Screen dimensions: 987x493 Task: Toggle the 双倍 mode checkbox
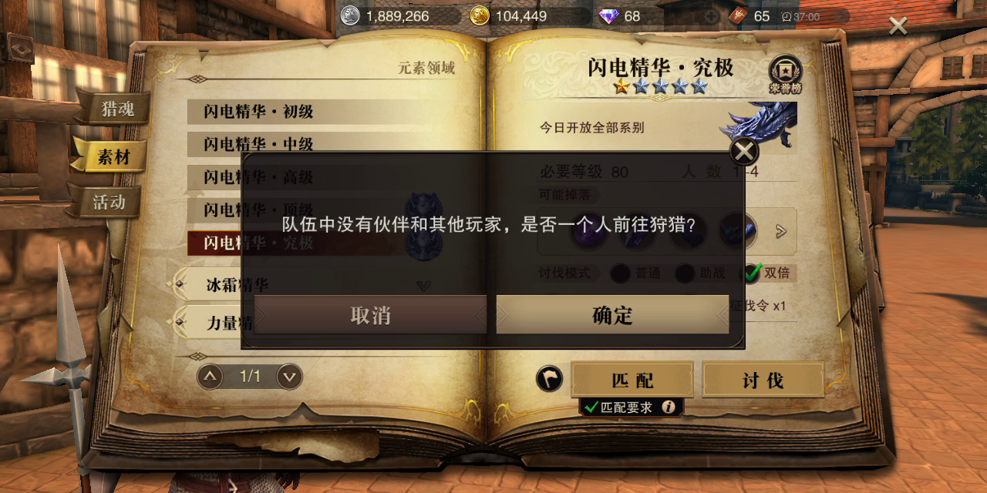pos(753,273)
